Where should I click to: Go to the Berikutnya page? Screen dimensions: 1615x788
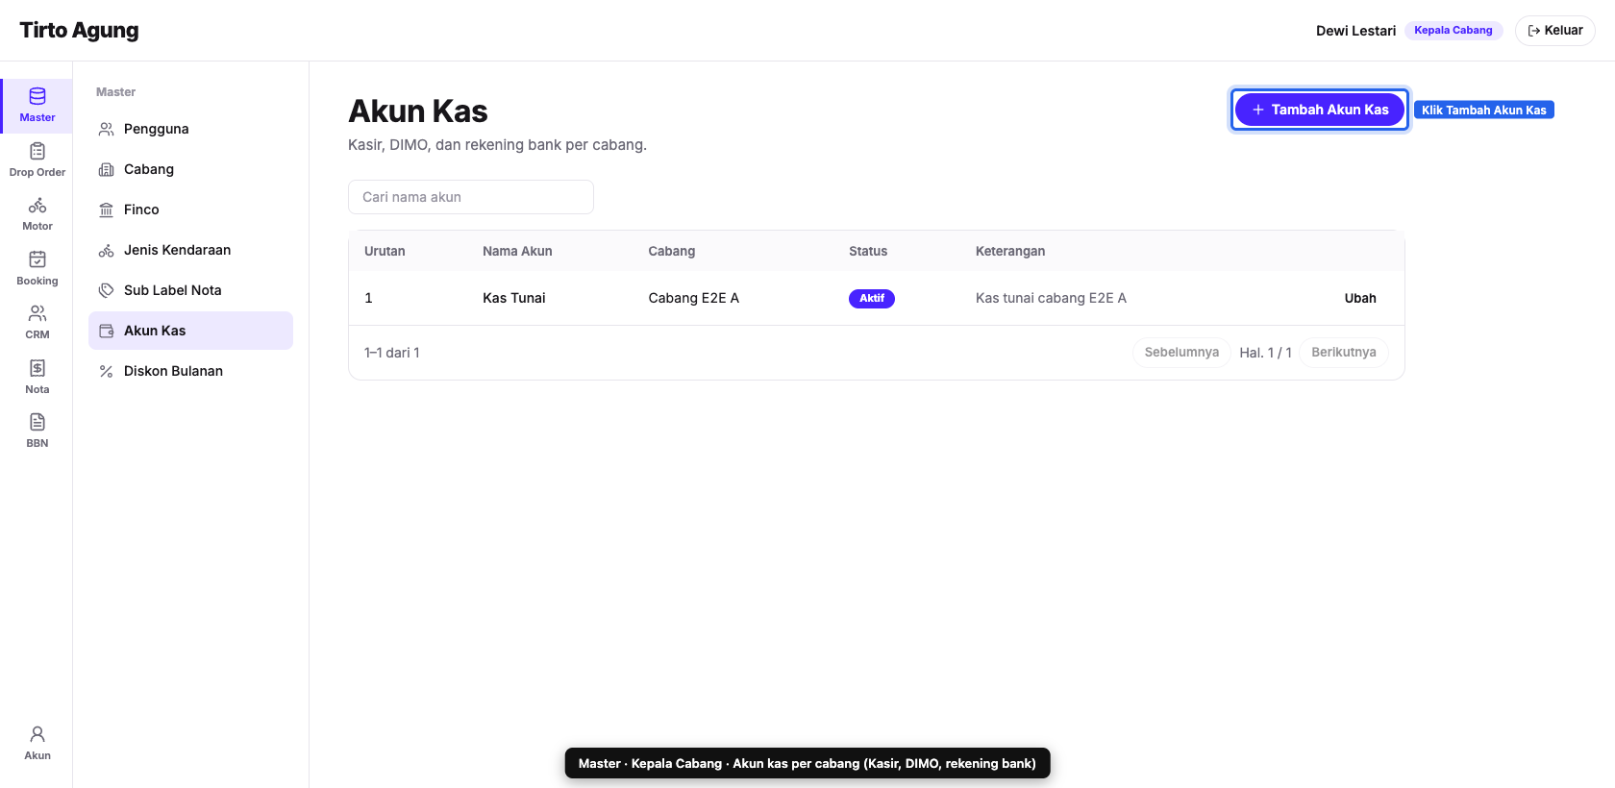(x=1344, y=353)
